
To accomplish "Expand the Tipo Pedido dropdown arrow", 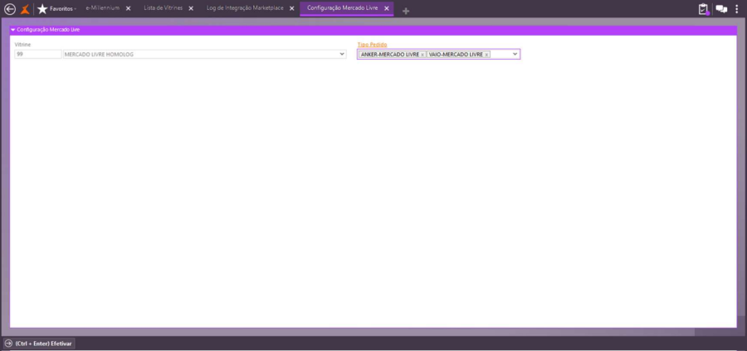I will tap(515, 54).
